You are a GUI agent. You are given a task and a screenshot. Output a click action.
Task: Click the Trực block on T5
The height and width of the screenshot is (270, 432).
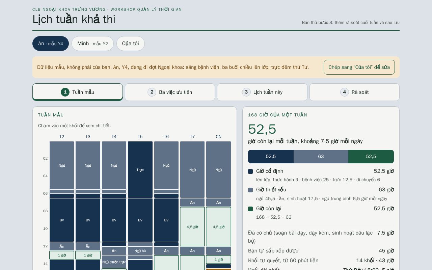[140, 170]
